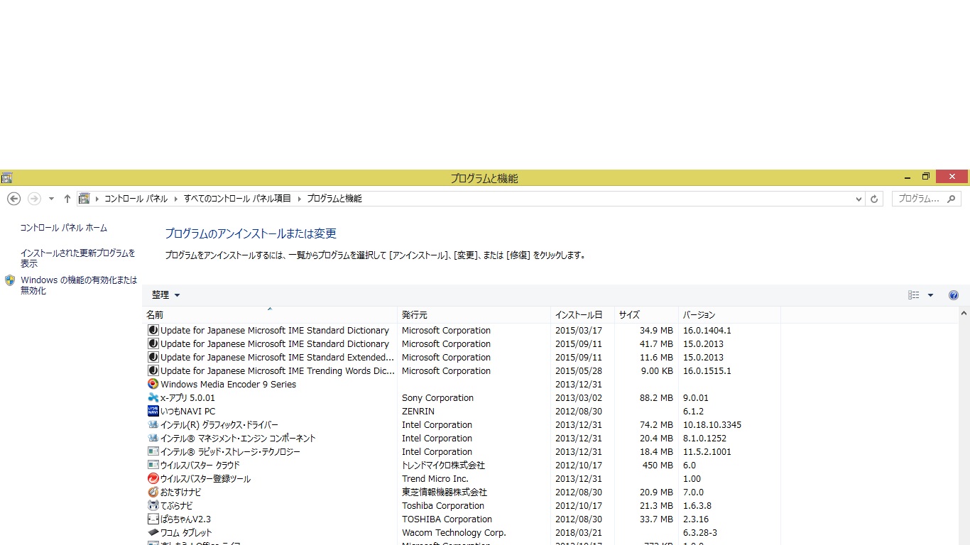This screenshot has height=545, width=970.
Task: Sort the list by サイズ column
Action: [647, 314]
